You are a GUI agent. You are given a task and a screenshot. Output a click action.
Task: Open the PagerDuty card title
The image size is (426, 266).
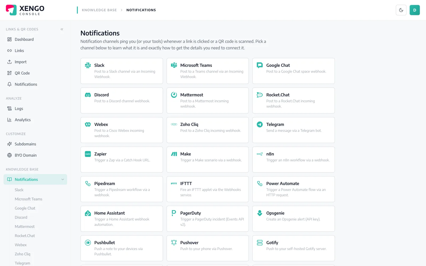point(191,213)
